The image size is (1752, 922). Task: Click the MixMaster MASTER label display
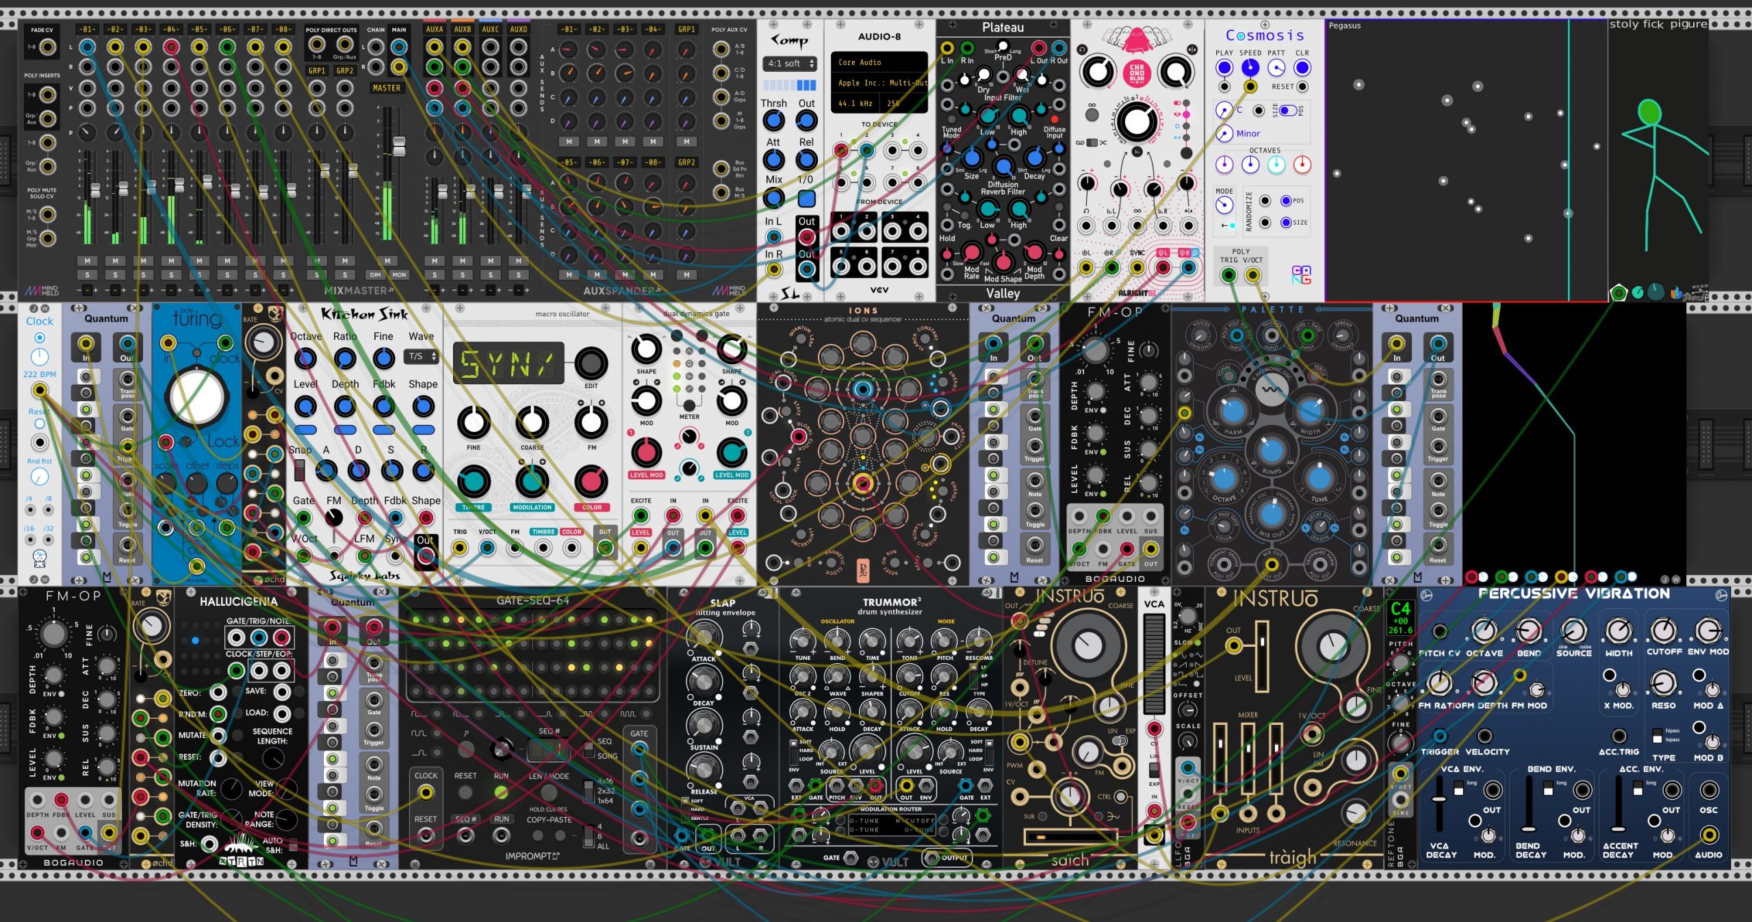(387, 88)
